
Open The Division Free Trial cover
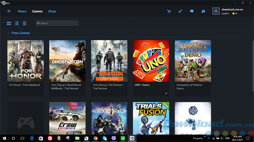(109, 61)
